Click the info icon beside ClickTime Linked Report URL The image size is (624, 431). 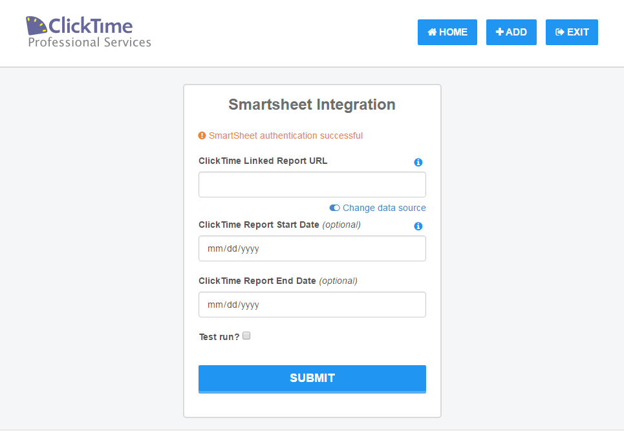coord(418,163)
